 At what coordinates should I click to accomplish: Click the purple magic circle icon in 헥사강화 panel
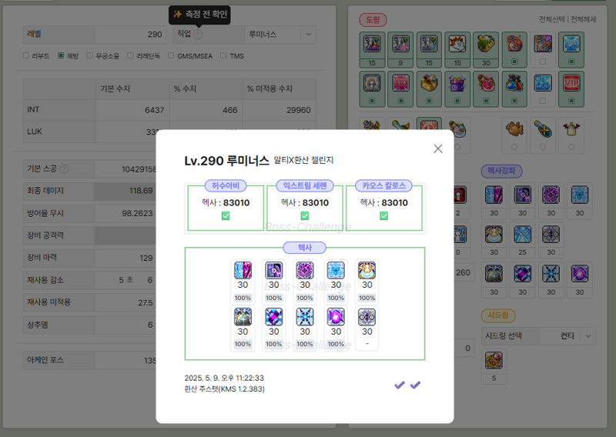tap(551, 195)
